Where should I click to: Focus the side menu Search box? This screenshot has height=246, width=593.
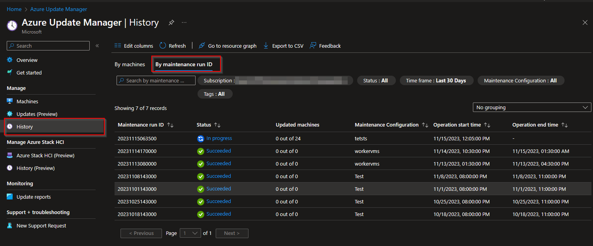coord(48,46)
